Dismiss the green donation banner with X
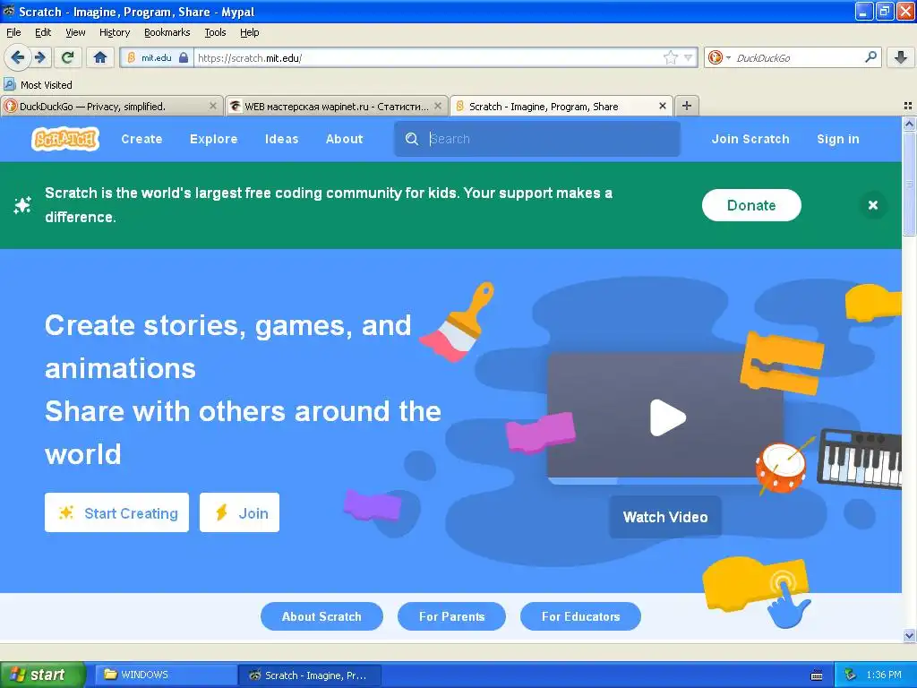Viewport: 917px width, 688px height. click(872, 205)
